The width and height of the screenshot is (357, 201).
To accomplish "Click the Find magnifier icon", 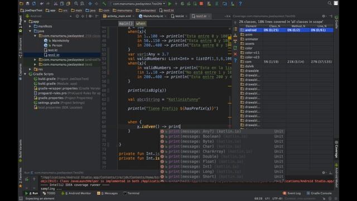I will (x=76, y=3).
